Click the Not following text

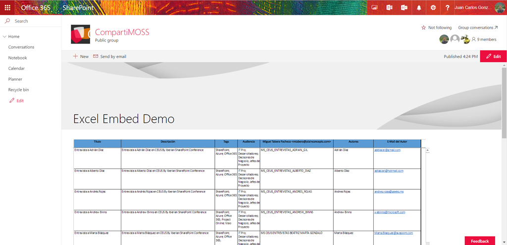(x=440, y=28)
